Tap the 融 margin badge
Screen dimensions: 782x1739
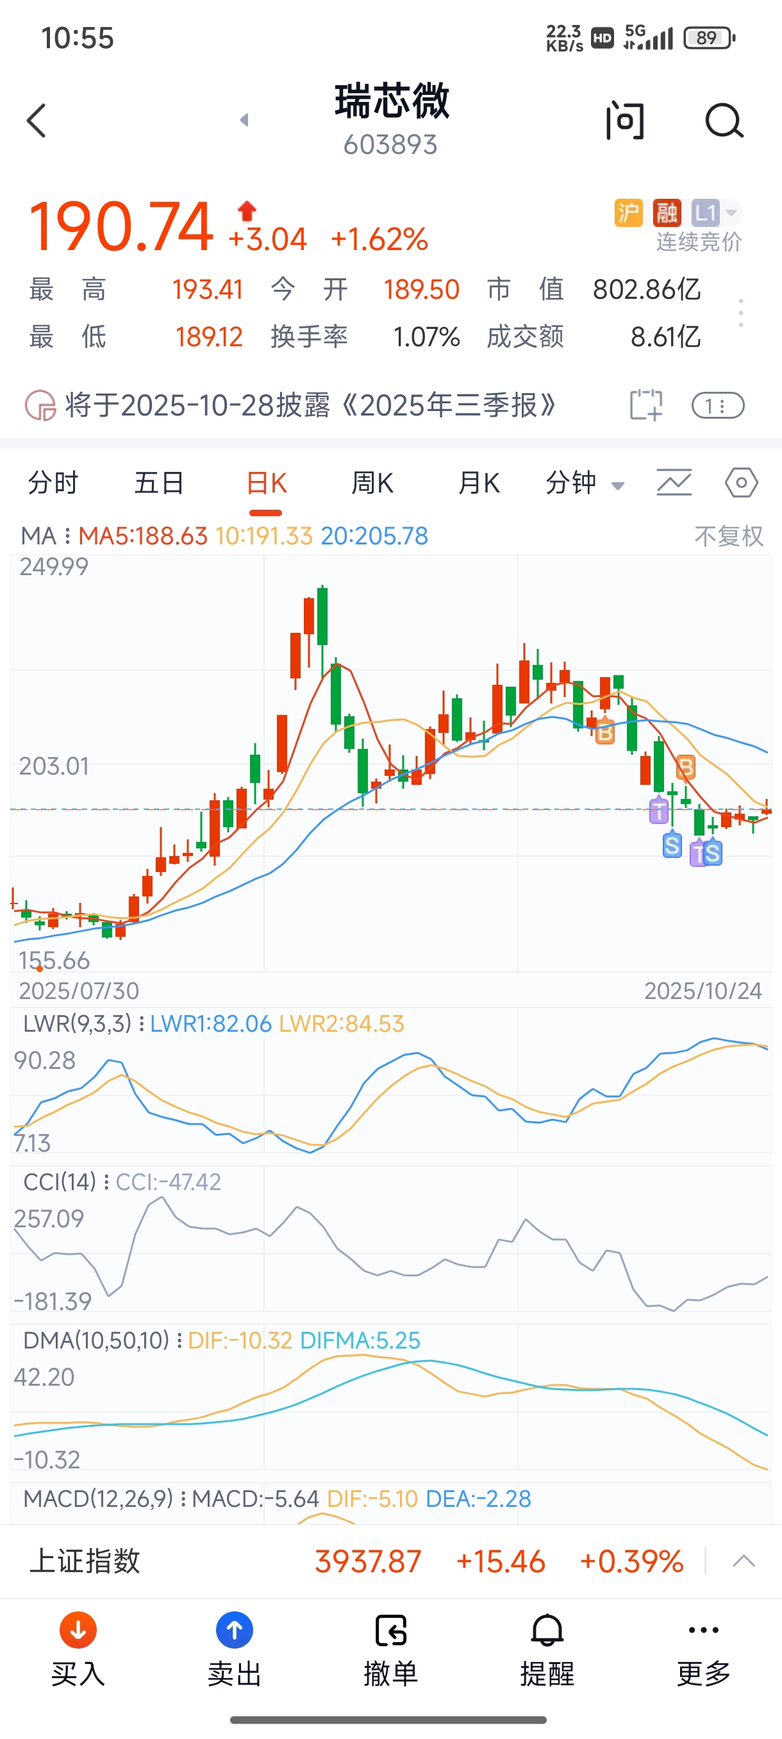click(x=667, y=214)
